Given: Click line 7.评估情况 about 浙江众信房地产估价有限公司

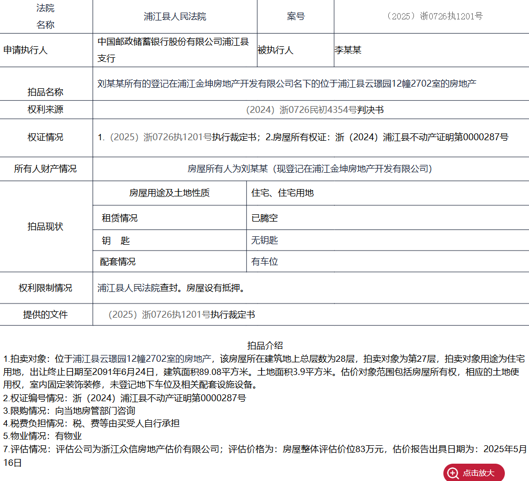Looking at the screenshot, I should [x=265, y=455].
